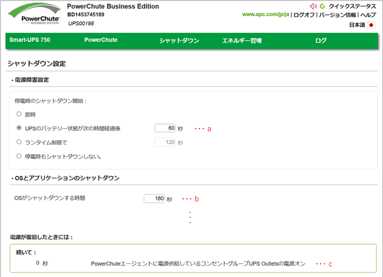Screen dimensions: 383x277
Task: Click the Japan flag language icon
Action: pos(371,25)
